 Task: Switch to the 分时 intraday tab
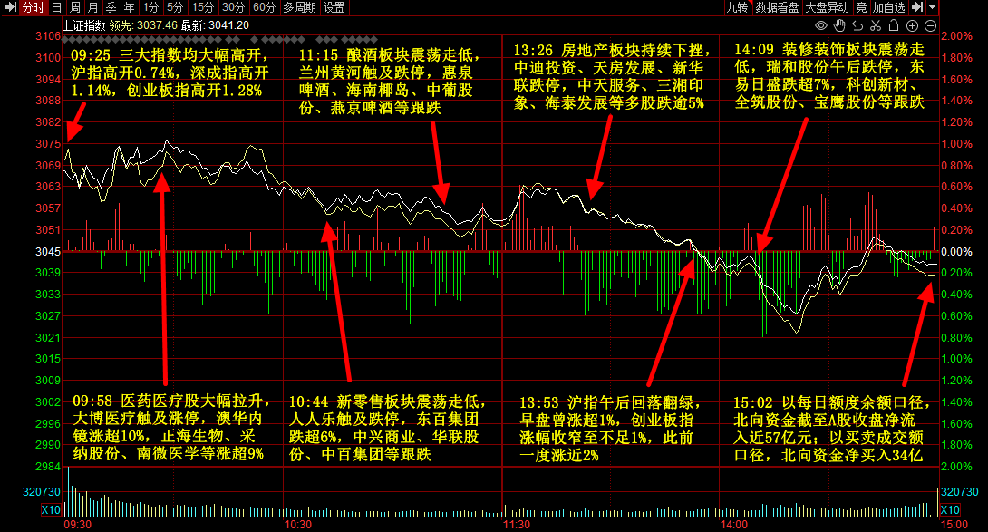[33, 7]
